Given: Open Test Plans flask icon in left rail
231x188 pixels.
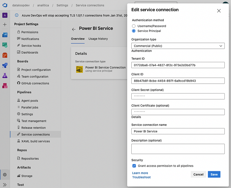Looking at the screenshot, I should coord(5,75).
